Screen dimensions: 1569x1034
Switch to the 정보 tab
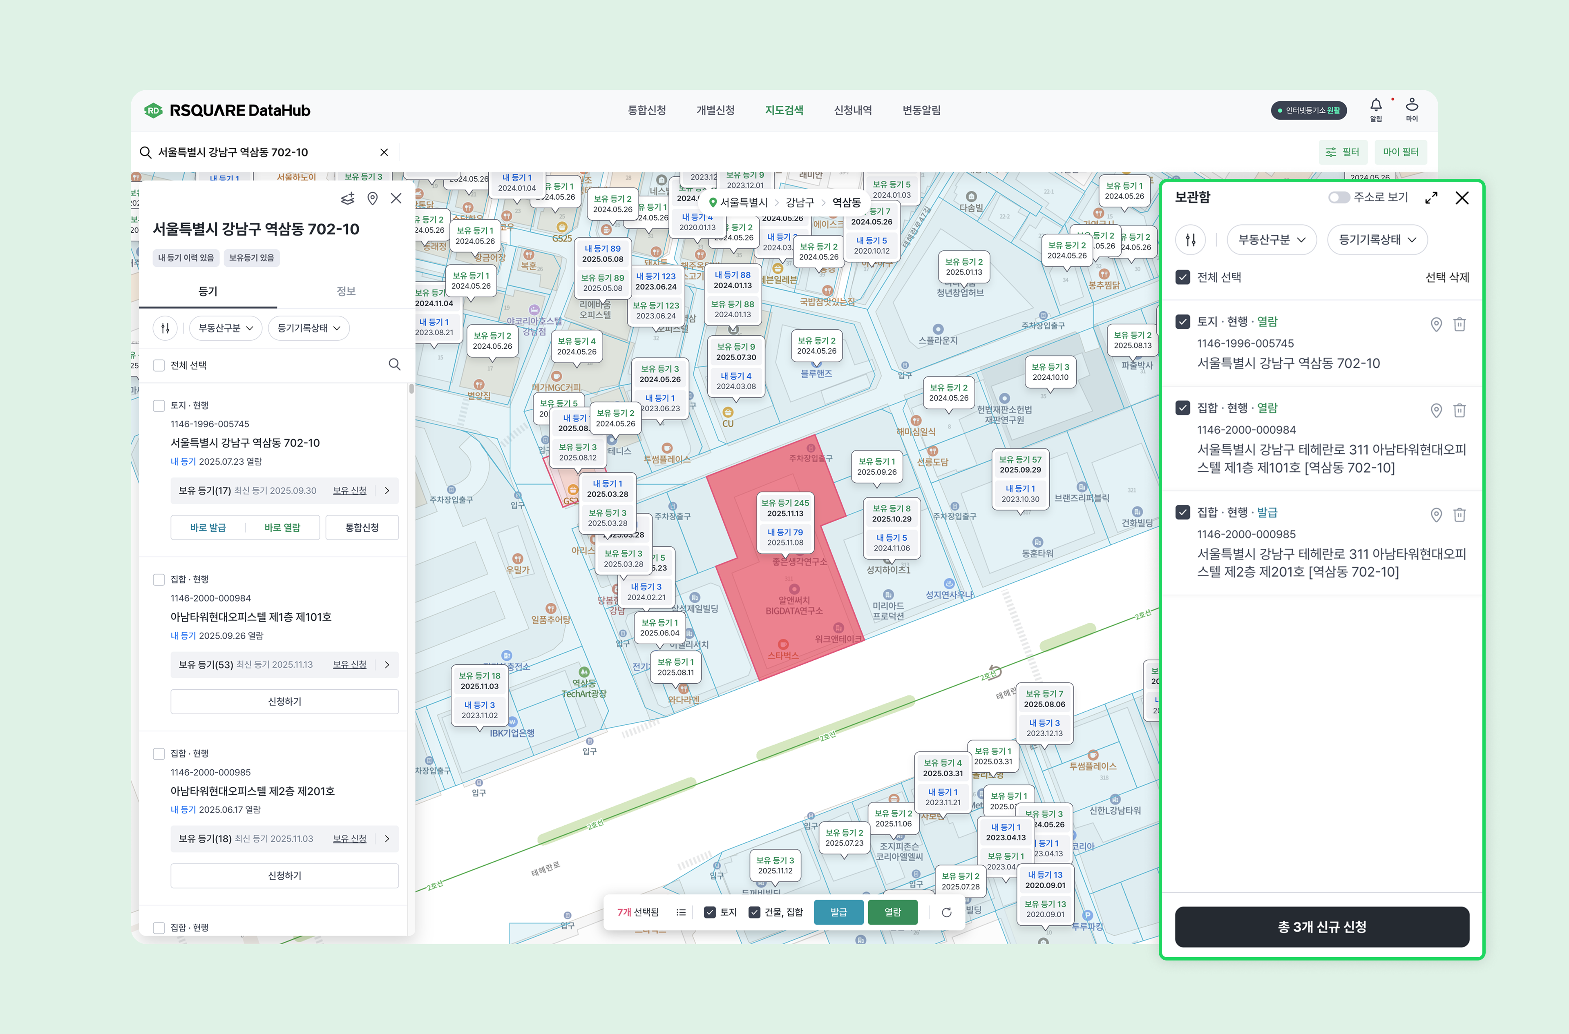click(346, 292)
